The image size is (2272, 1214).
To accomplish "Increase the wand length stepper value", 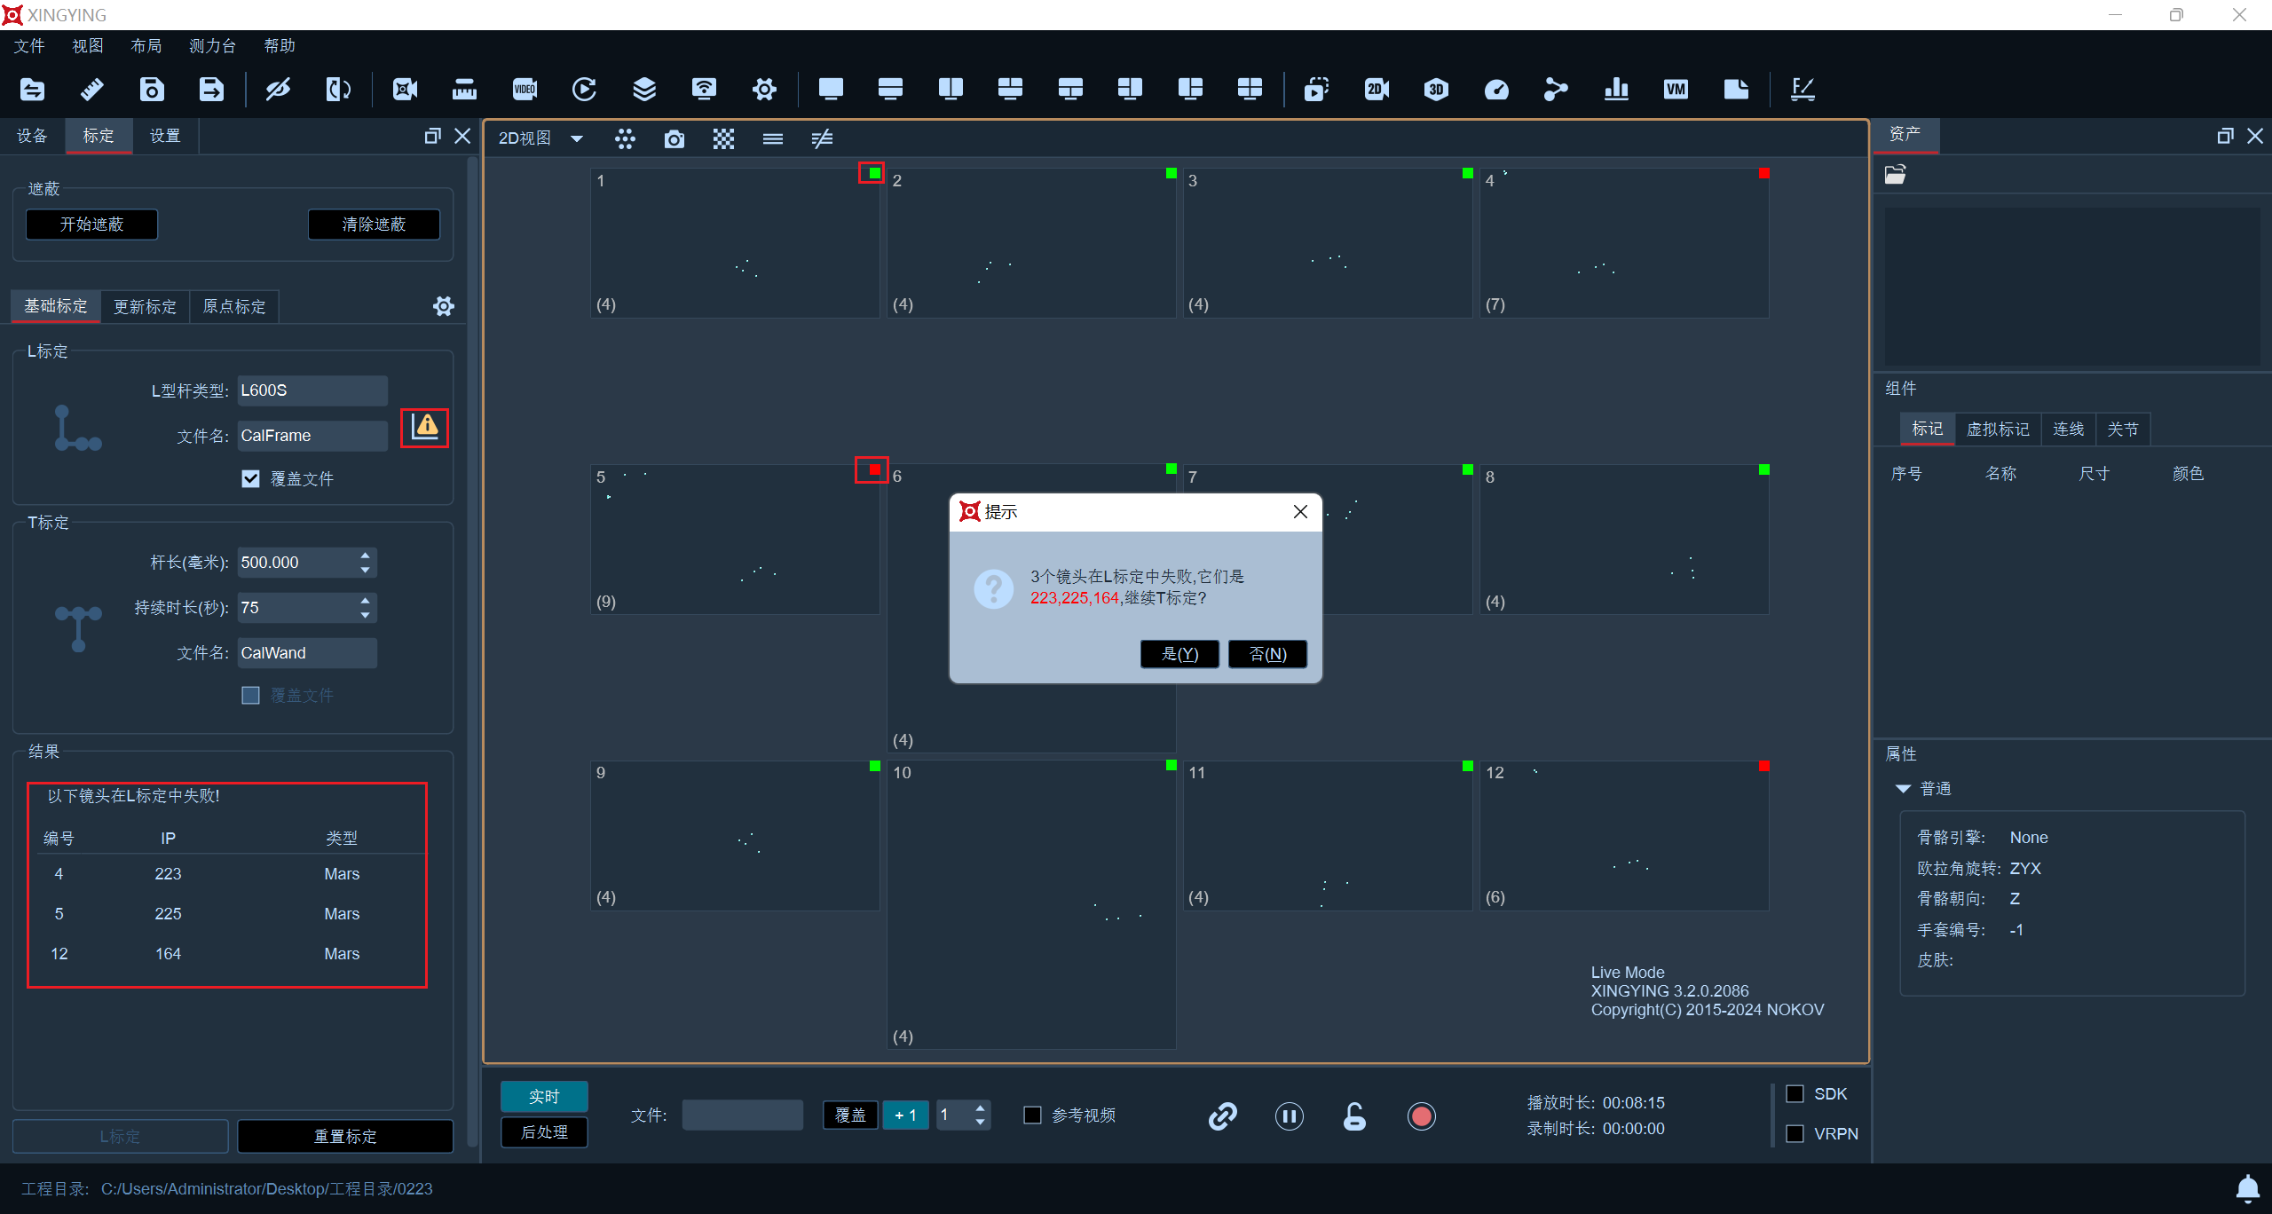I will tap(365, 556).
